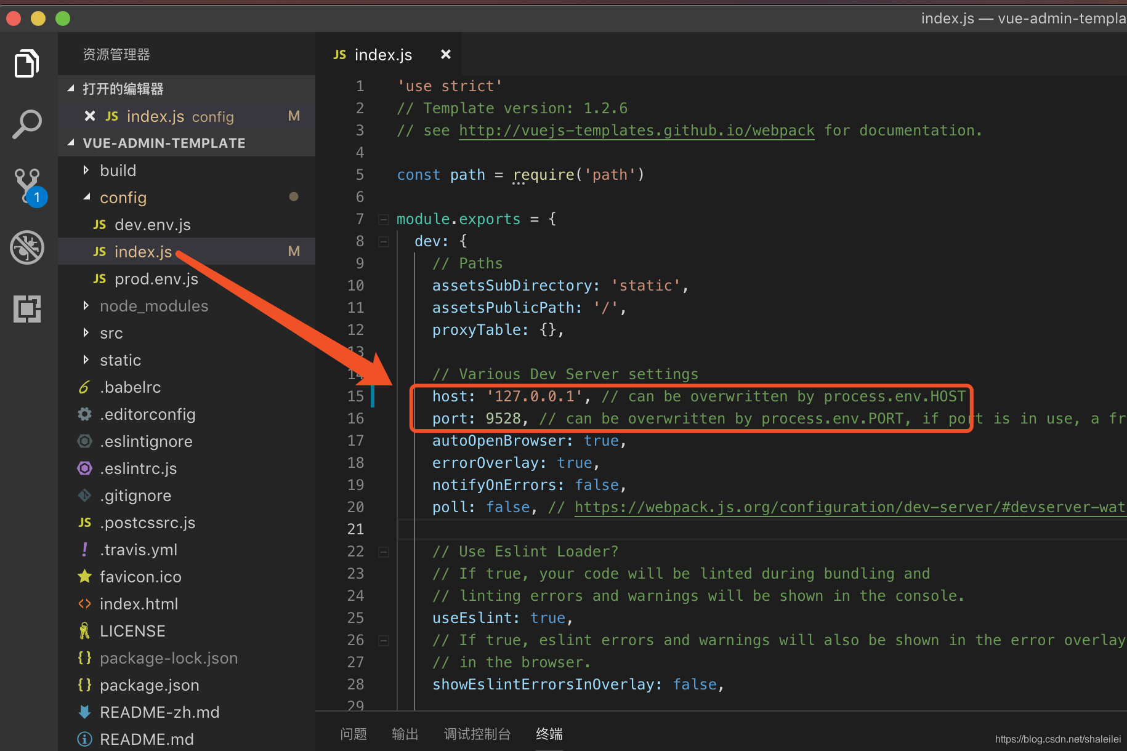Select prod.env.js in the file tree
Image resolution: width=1127 pixels, height=751 pixels.
(x=156, y=278)
